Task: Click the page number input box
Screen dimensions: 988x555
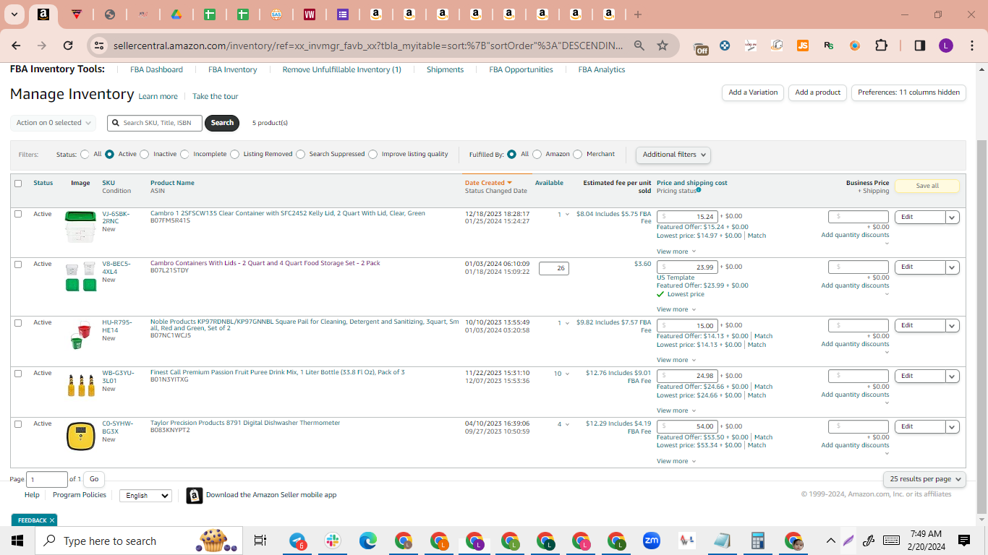Action: [47, 479]
